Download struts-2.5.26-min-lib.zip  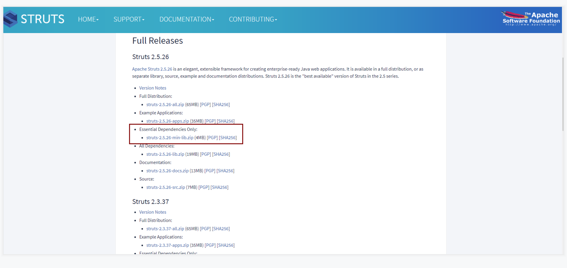point(170,138)
